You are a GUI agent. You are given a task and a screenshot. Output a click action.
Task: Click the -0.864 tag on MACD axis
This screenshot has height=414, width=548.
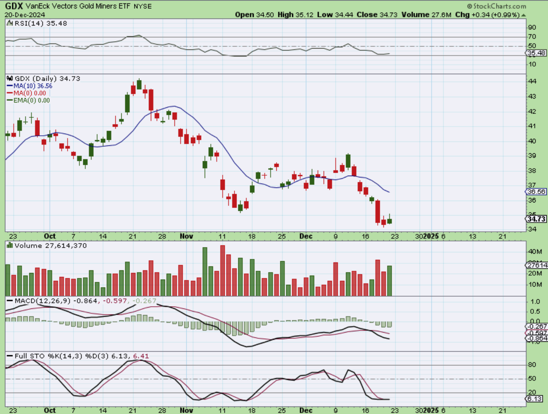click(536, 339)
